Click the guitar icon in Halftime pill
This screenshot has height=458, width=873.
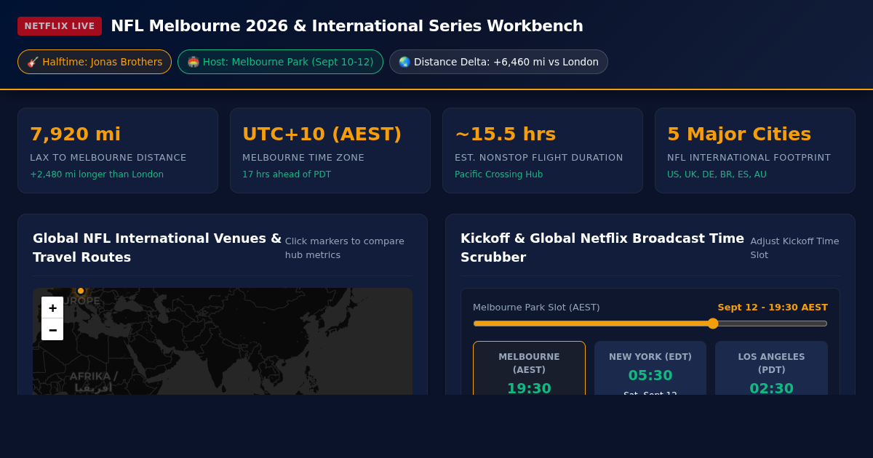33,62
